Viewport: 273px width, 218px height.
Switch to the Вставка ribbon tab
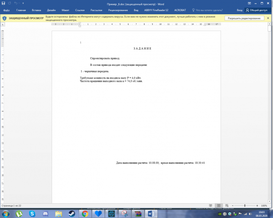click(x=36, y=10)
